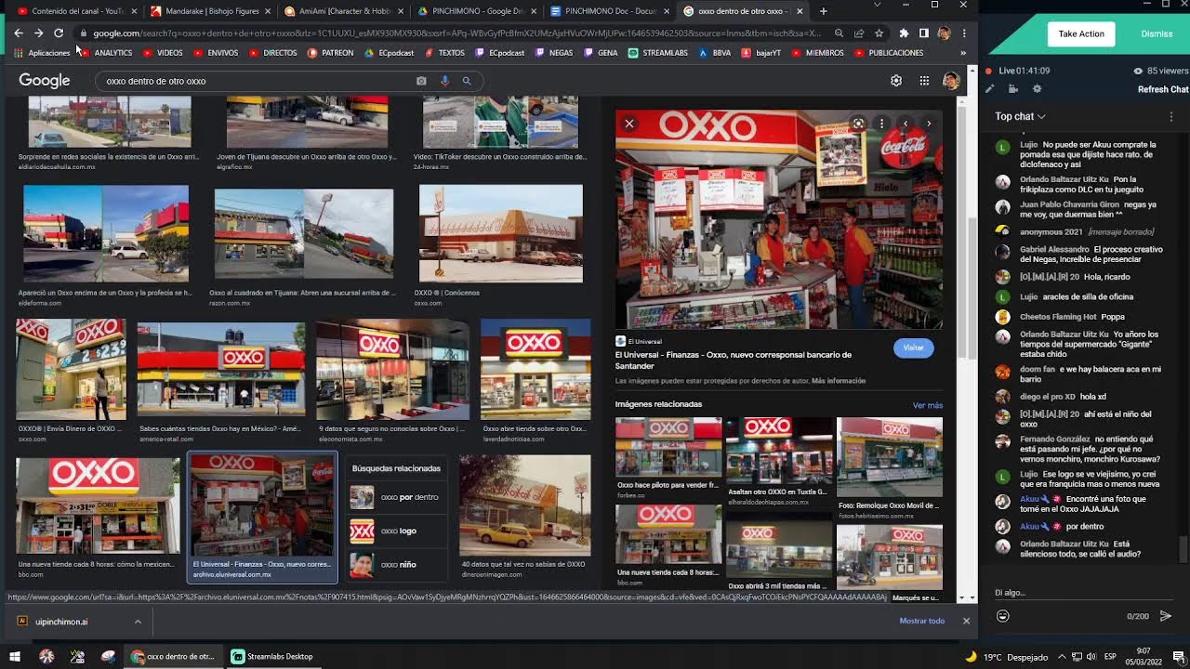Go back with the browser back arrow
This screenshot has width=1190, height=669.
pos(19,33)
